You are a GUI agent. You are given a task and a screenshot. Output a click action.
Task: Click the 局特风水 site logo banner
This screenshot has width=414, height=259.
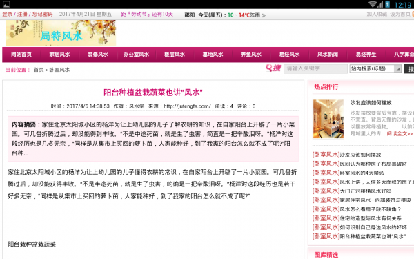pos(61,33)
